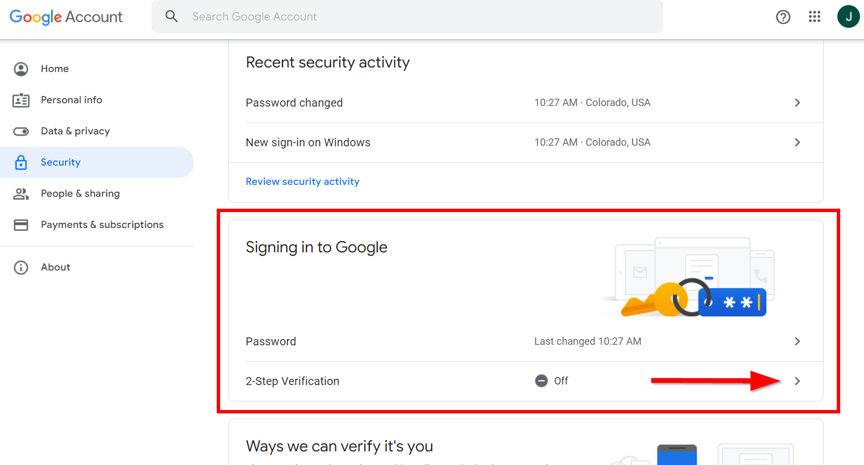Open the profile avatar 'J'
864x465 pixels.
click(x=848, y=16)
